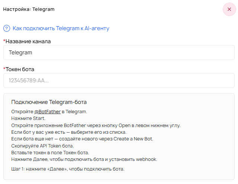
Task: Click the 'Настройка: Telegram' dialog title
Action: click(29, 9)
